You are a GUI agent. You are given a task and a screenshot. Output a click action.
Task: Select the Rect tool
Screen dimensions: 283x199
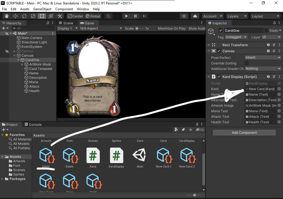coord(42,16)
